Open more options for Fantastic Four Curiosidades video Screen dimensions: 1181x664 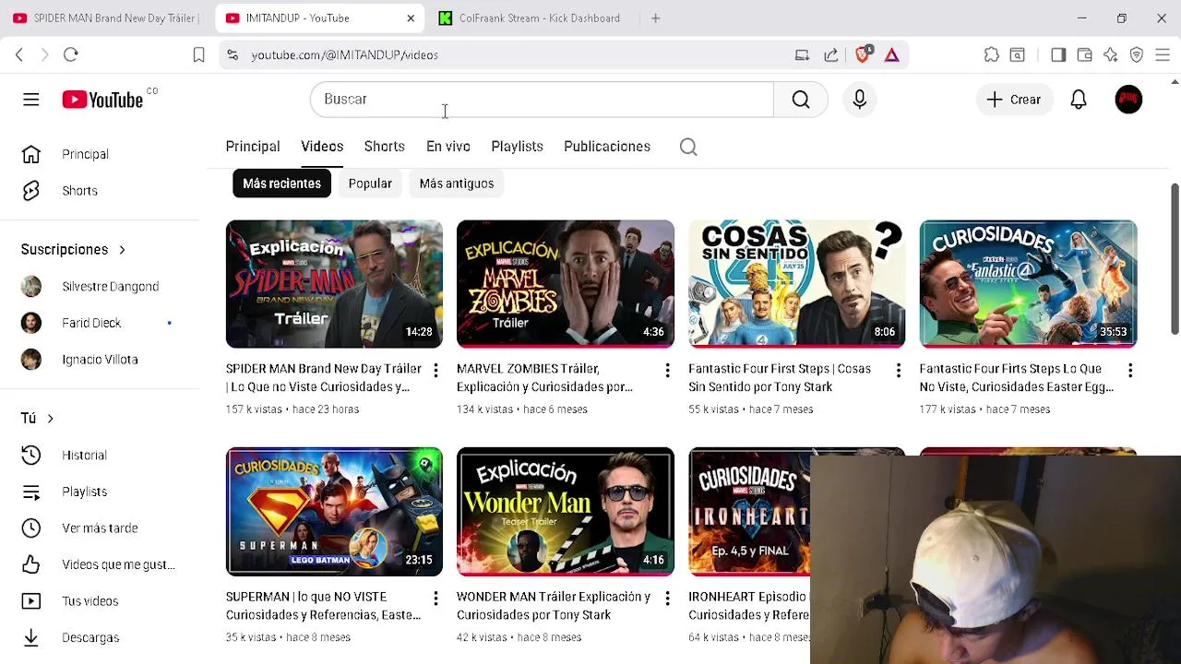pyautogui.click(x=1130, y=370)
